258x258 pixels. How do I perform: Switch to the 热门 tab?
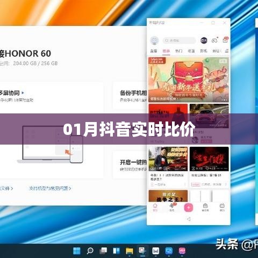coord(178,51)
